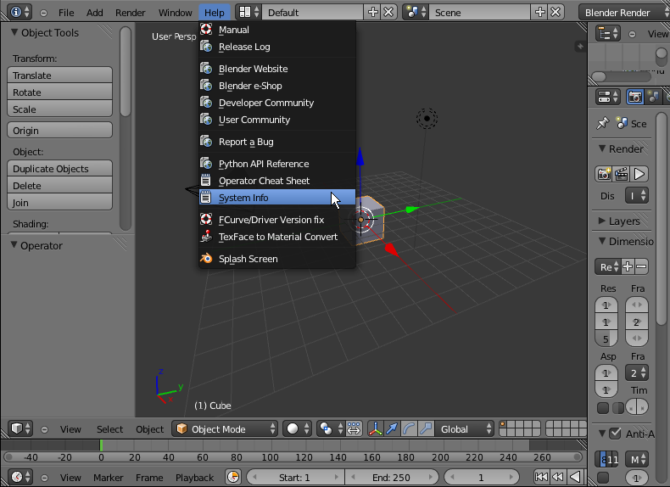
Task: Toggle the Anti-Aliasing checkbox
Action: (615, 434)
